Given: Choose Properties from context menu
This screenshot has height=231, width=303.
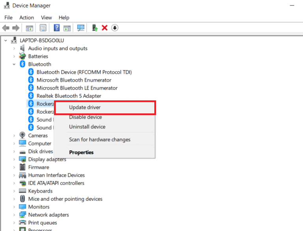Looking at the screenshot, I should point(105,152).
